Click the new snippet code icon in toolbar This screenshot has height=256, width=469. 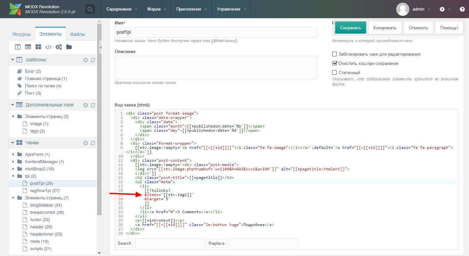click(48, 47)
